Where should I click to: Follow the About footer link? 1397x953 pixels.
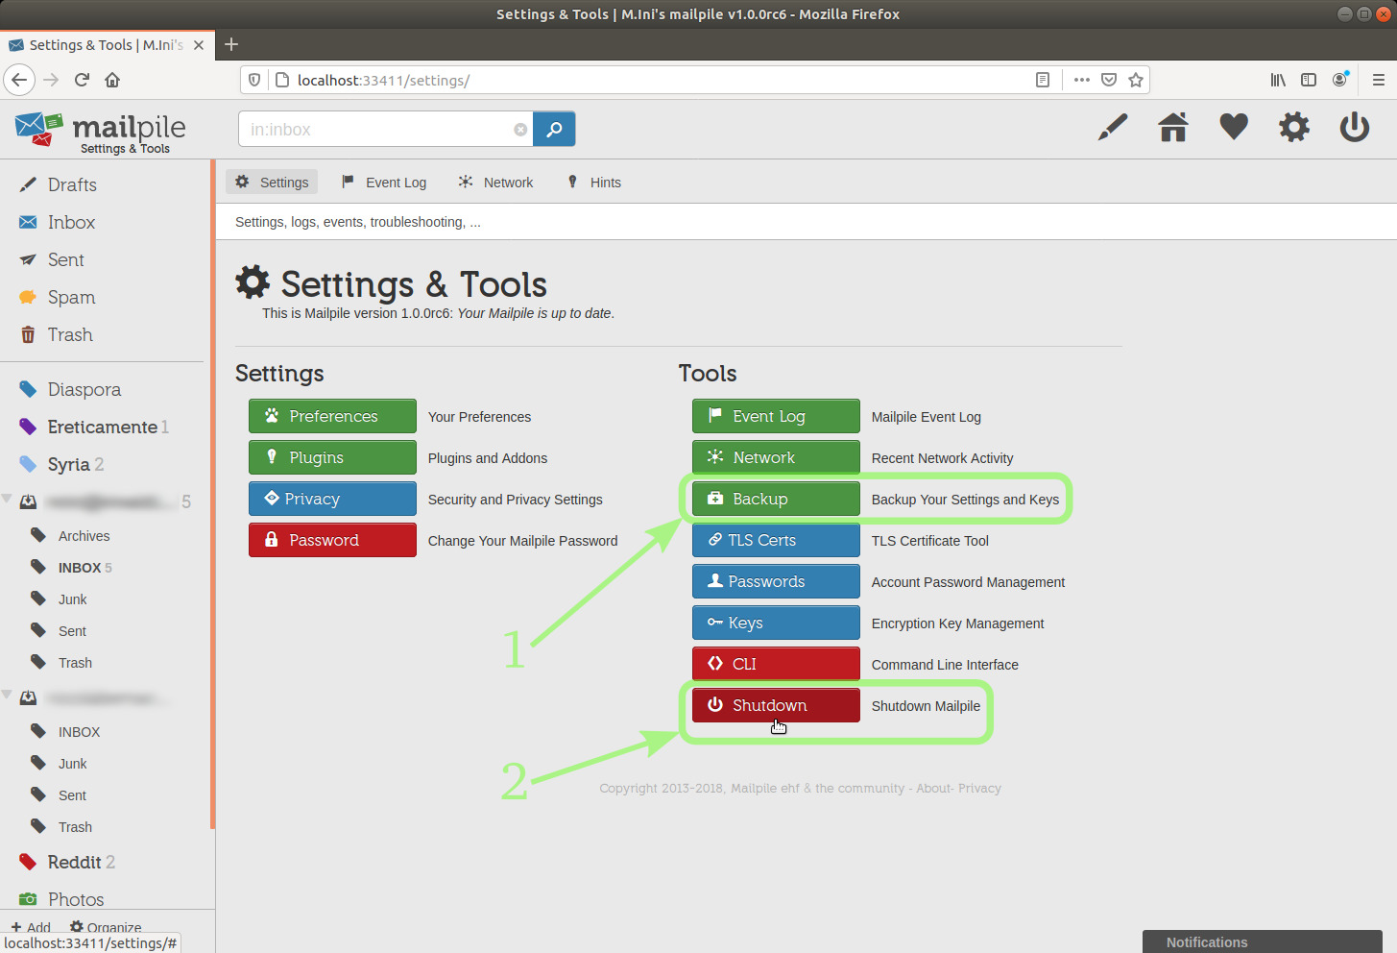(x=933, y=789)
